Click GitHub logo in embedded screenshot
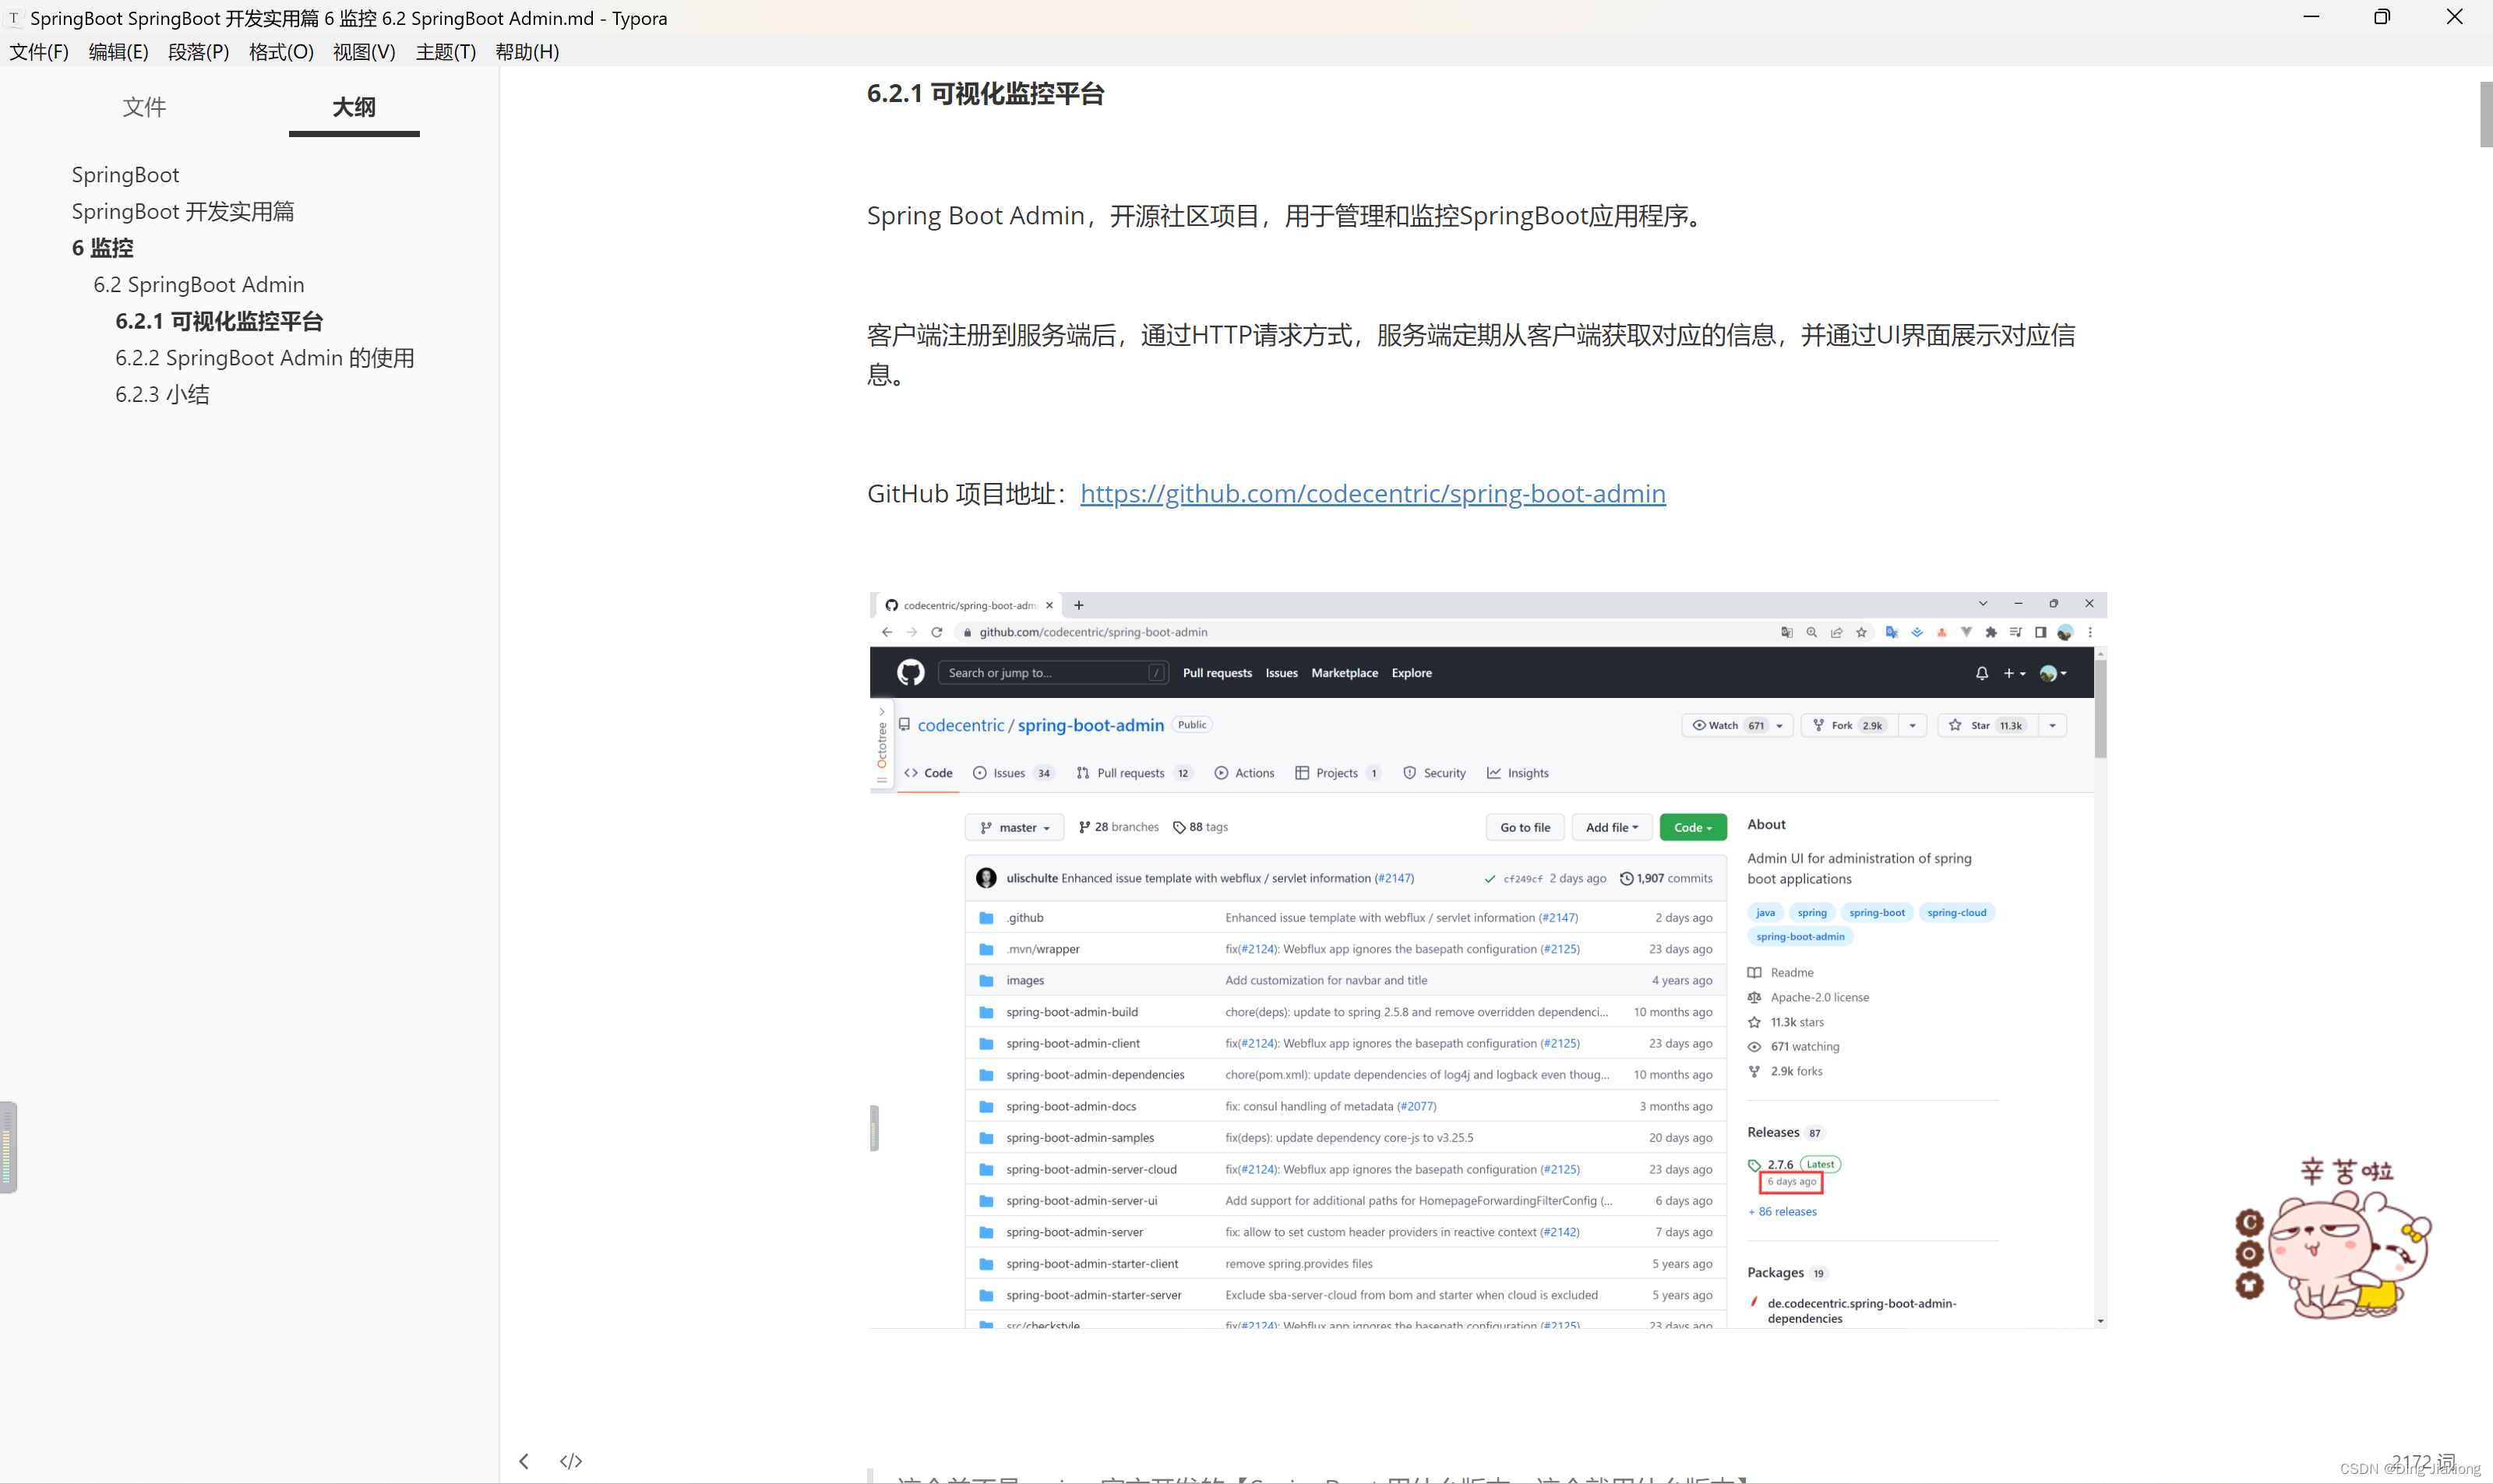Viewport: 2493px width, 1484px height. (x=910, y=673)
